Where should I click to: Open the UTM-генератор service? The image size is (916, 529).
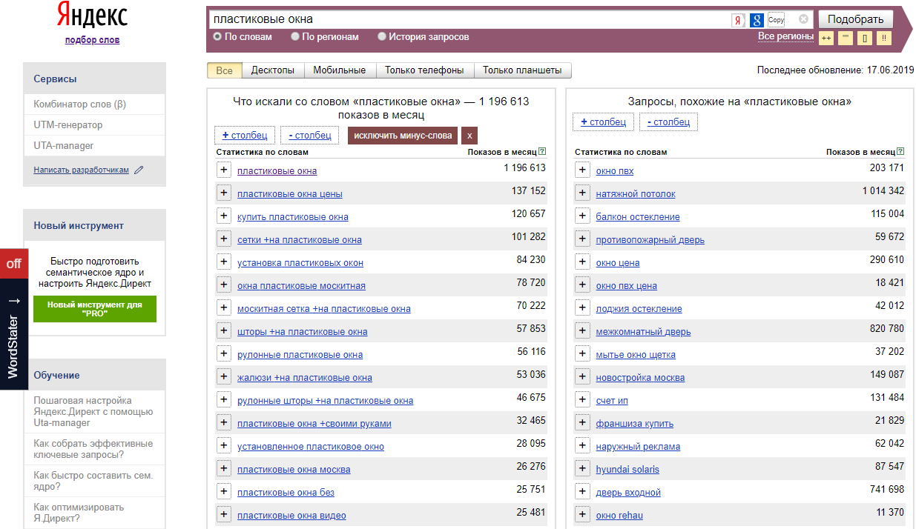[x=68, y=125]
